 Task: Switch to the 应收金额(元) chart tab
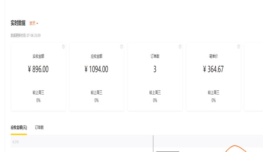(19, 128)
